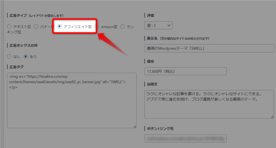Focus the 価格 field showing 17,600円
This screenshot has height=148, width=276.
point(185,71)
